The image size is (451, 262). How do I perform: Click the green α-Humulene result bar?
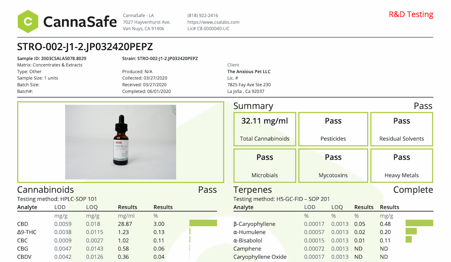coord(411,231)
